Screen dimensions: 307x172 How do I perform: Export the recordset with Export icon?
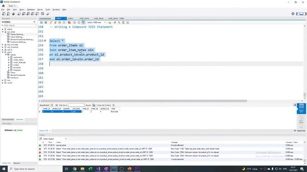pyautogui.click(x=94, y=105)
